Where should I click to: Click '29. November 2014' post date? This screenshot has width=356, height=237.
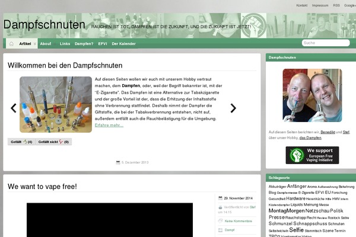tap(238, 198)
